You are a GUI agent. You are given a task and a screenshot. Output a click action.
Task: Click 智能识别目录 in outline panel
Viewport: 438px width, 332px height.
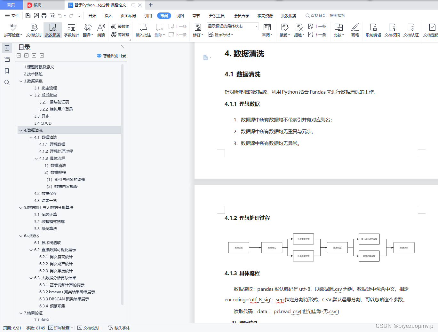112,56
